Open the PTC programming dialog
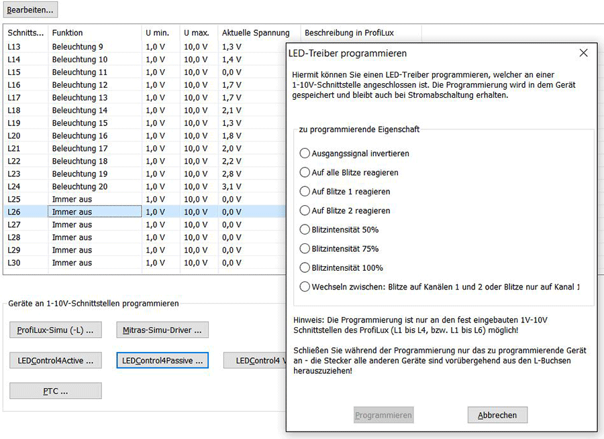The image size is (604, 439). [x=55, y=390]
